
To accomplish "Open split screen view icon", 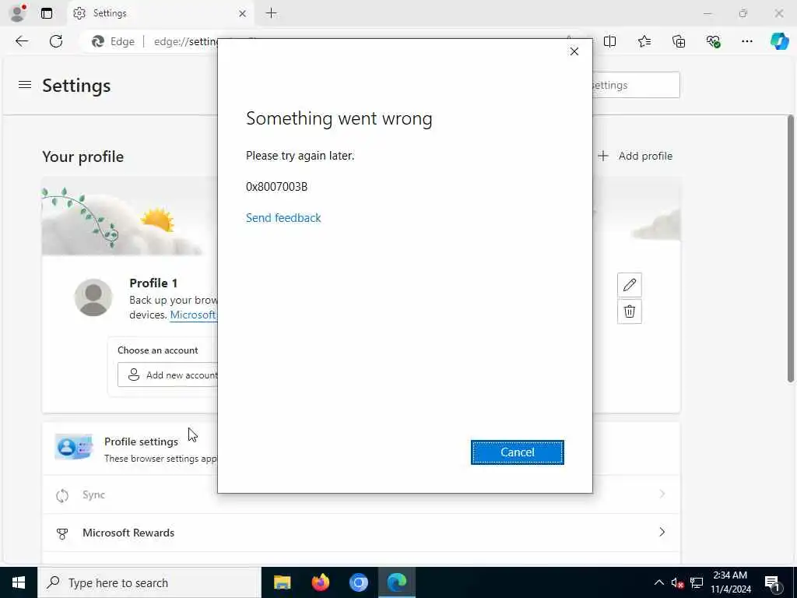I will (x=609, y=41).
